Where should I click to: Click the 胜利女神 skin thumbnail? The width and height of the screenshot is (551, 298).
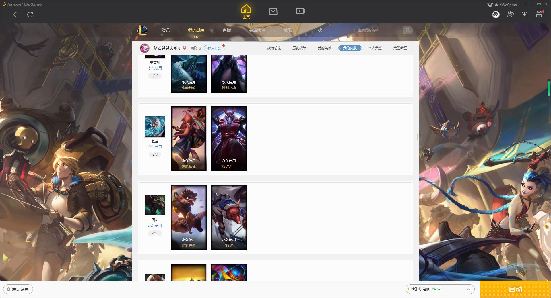229,74
